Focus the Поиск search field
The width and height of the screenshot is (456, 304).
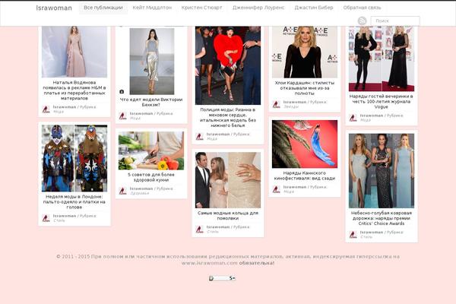tap(395, 21)
